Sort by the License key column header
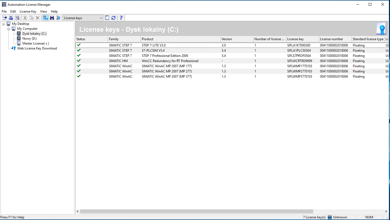The image size is (390, 220). pos(303,39)
